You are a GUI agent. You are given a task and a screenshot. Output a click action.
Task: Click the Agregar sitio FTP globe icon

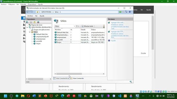[109, 32]
